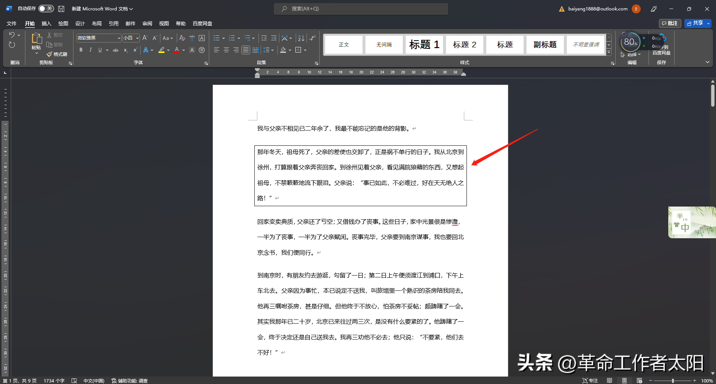The height and width of the screenshot is (384, 716).
Task: Open the Change Case (Aa) dropdown
Action: pyautogui.click(x=168, y=38)
